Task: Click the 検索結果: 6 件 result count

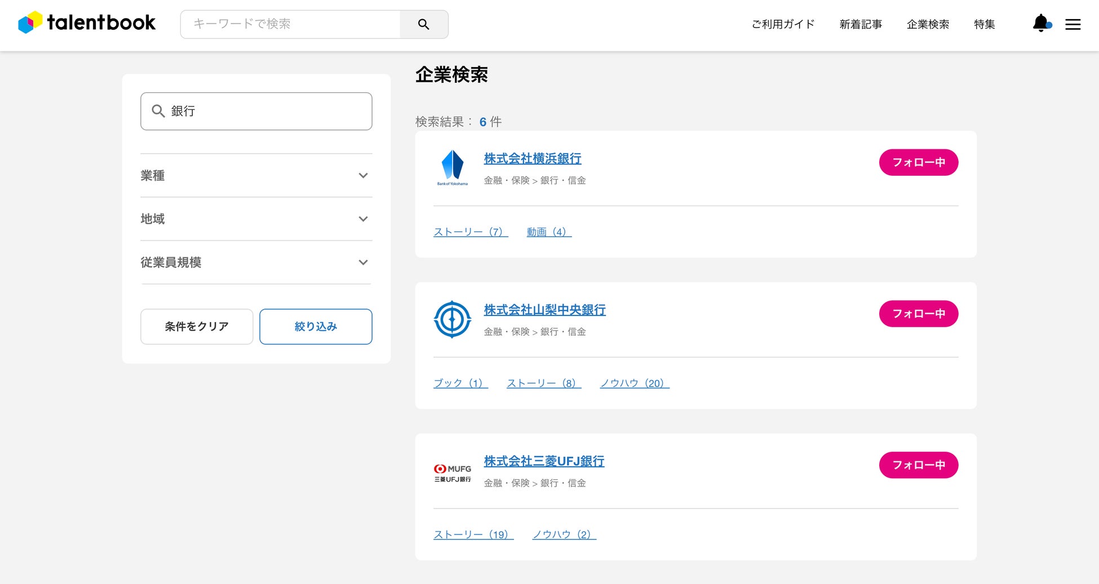Action: point(458,122)
